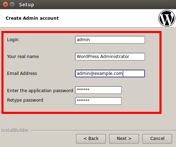Go to previous step with Back
Image resolution: width=176 pixels, height=147 pixels.
click(91, 139)
